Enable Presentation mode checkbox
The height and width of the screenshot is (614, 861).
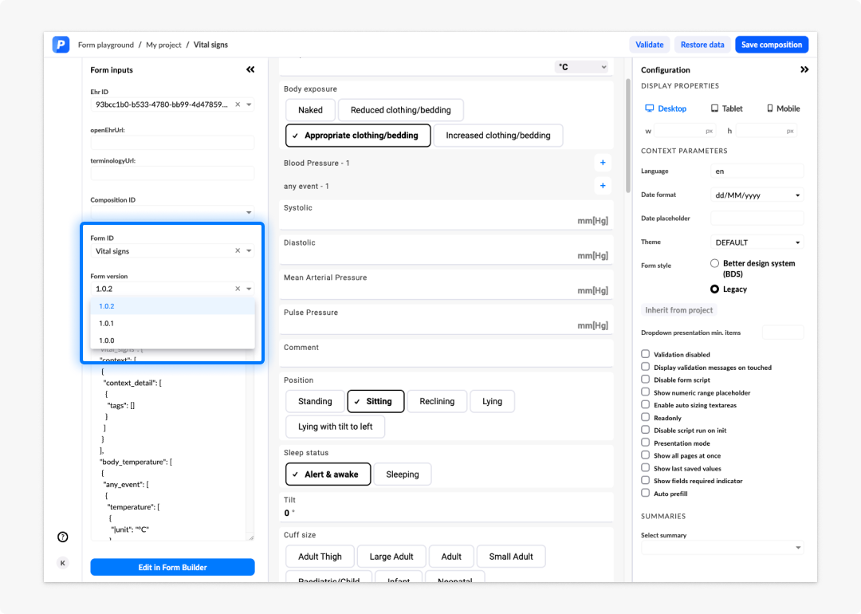pos(645,443)
